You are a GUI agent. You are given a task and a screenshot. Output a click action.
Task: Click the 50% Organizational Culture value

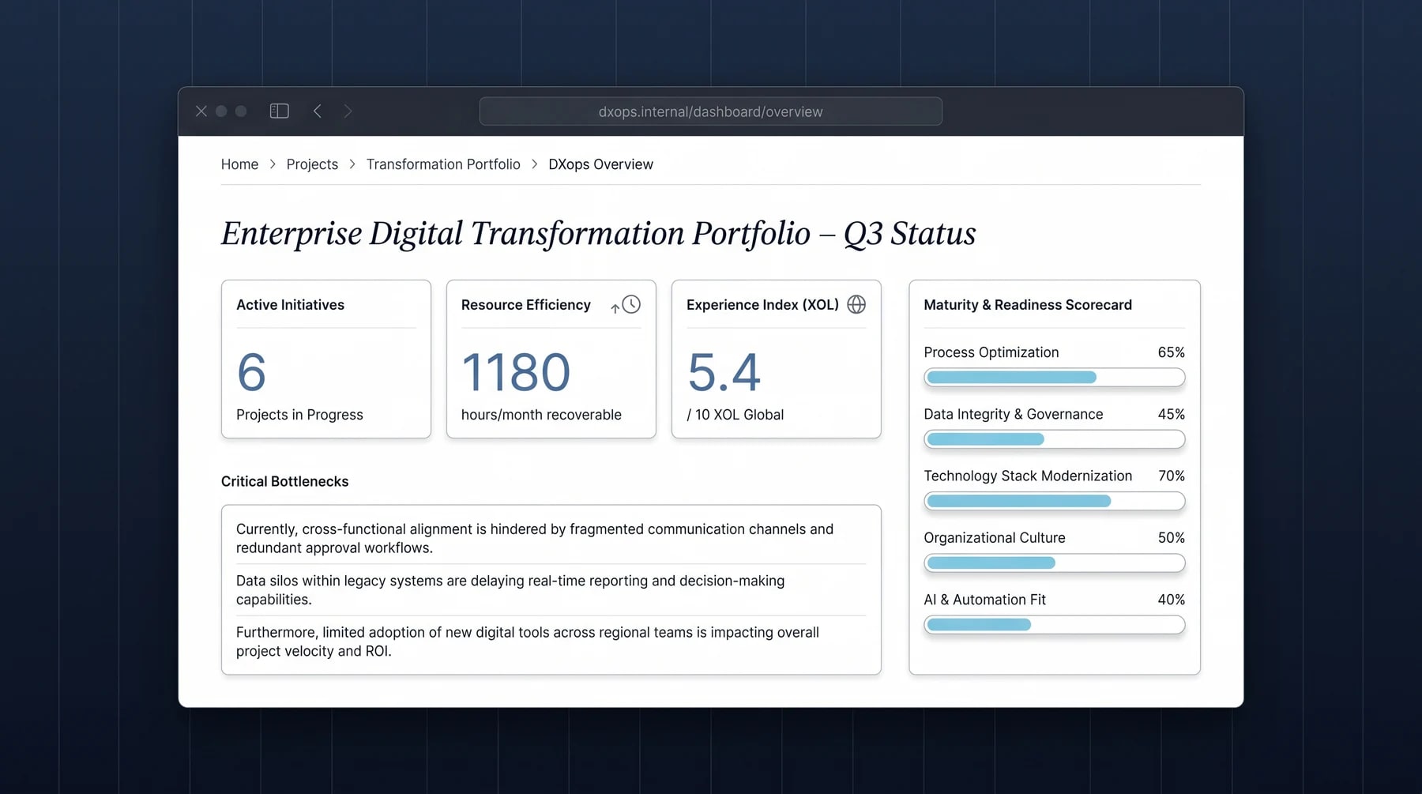pos(1171,538)
